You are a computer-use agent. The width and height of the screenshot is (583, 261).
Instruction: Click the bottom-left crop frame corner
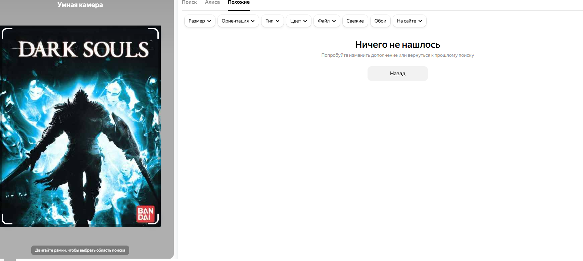(7, 219)
